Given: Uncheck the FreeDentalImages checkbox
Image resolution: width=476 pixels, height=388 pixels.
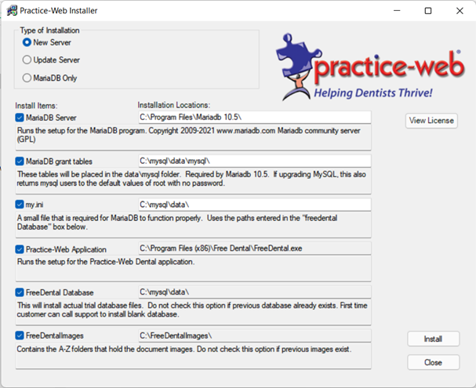Looking at the screenshot, I should point(20,335).
